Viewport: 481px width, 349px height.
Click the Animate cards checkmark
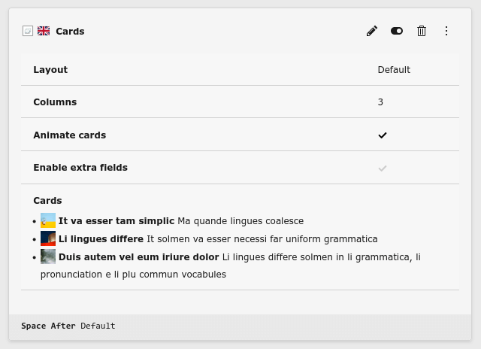383,135
